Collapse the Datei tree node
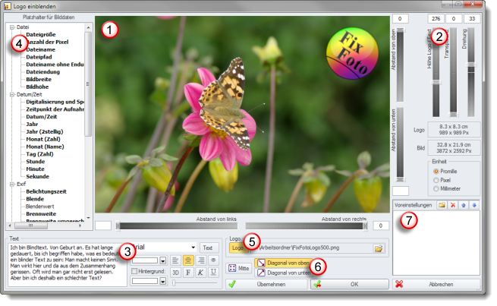Image resolution: width=497 pixels, height=306 pixels. [x=12, y=27]
